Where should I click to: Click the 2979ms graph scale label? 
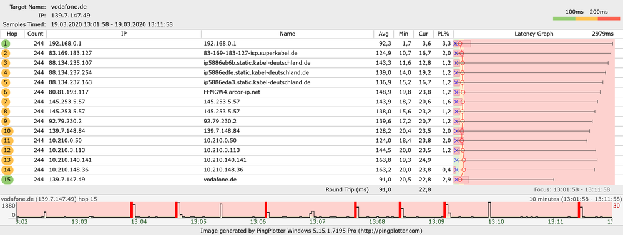pos(603,34)
